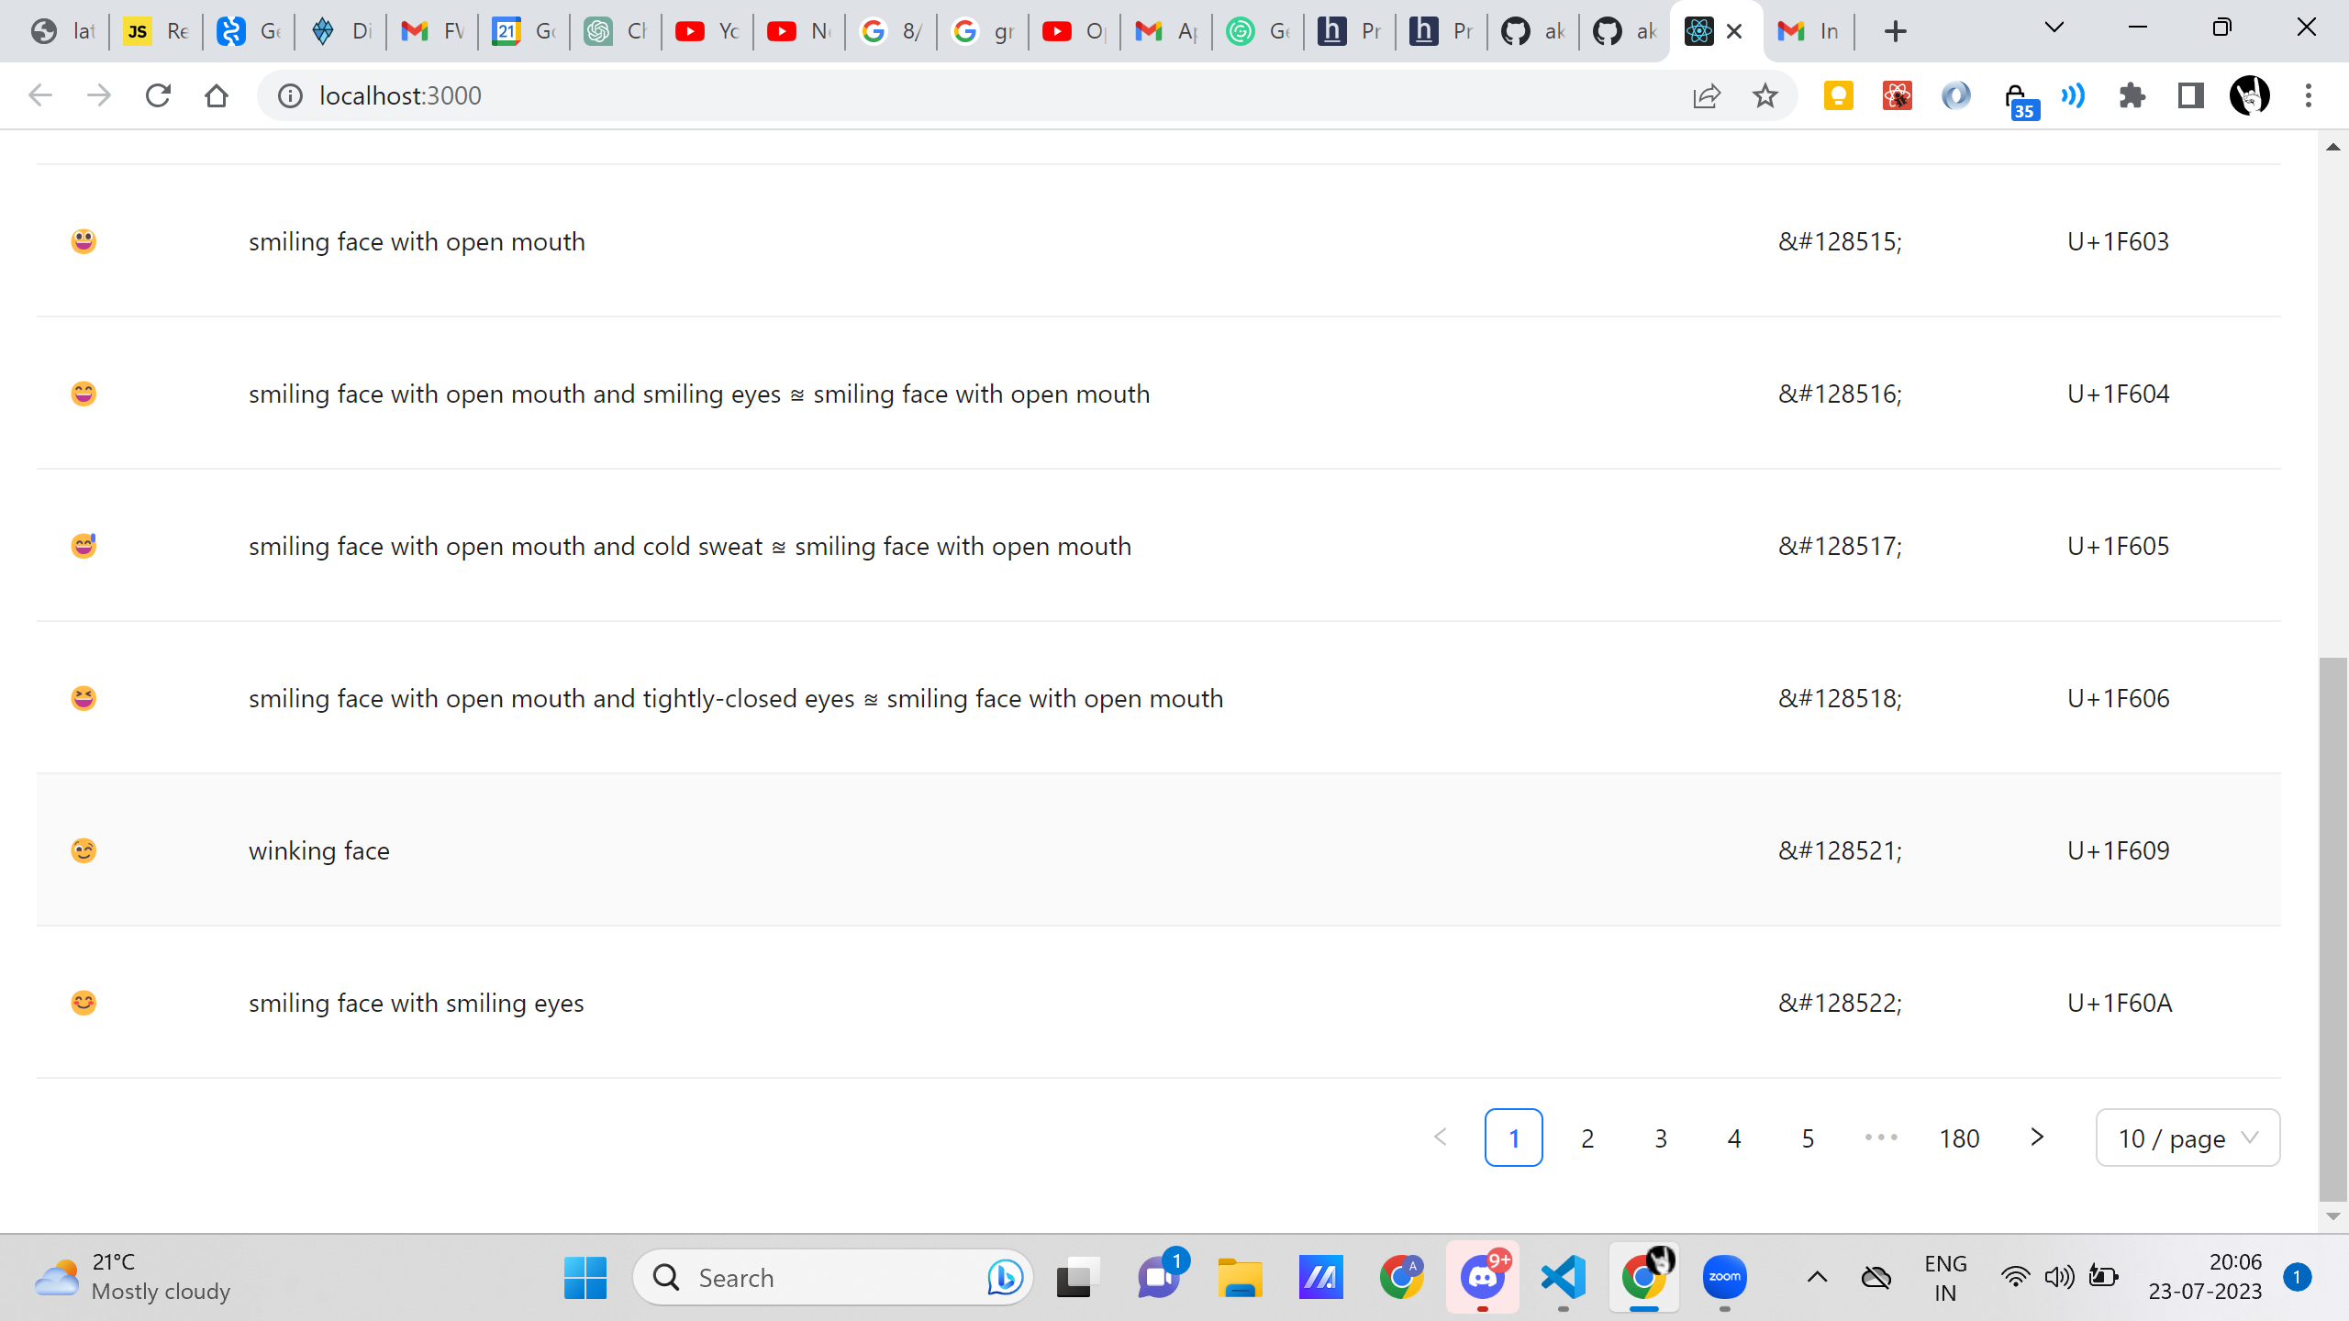Show hidden system tray icons
This screenshot has width=2349, height=1321.
click(1817, 1277)
